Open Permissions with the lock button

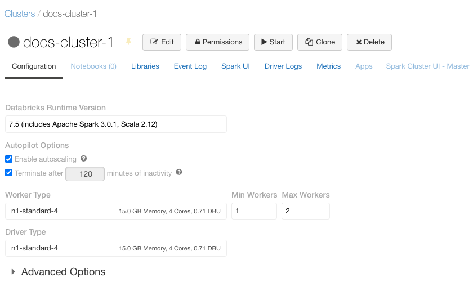(218, 42)
